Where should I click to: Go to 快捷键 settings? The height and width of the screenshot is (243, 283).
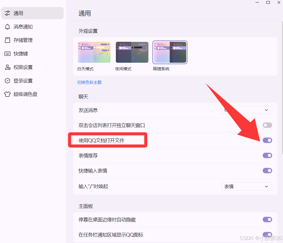point(32,54)
